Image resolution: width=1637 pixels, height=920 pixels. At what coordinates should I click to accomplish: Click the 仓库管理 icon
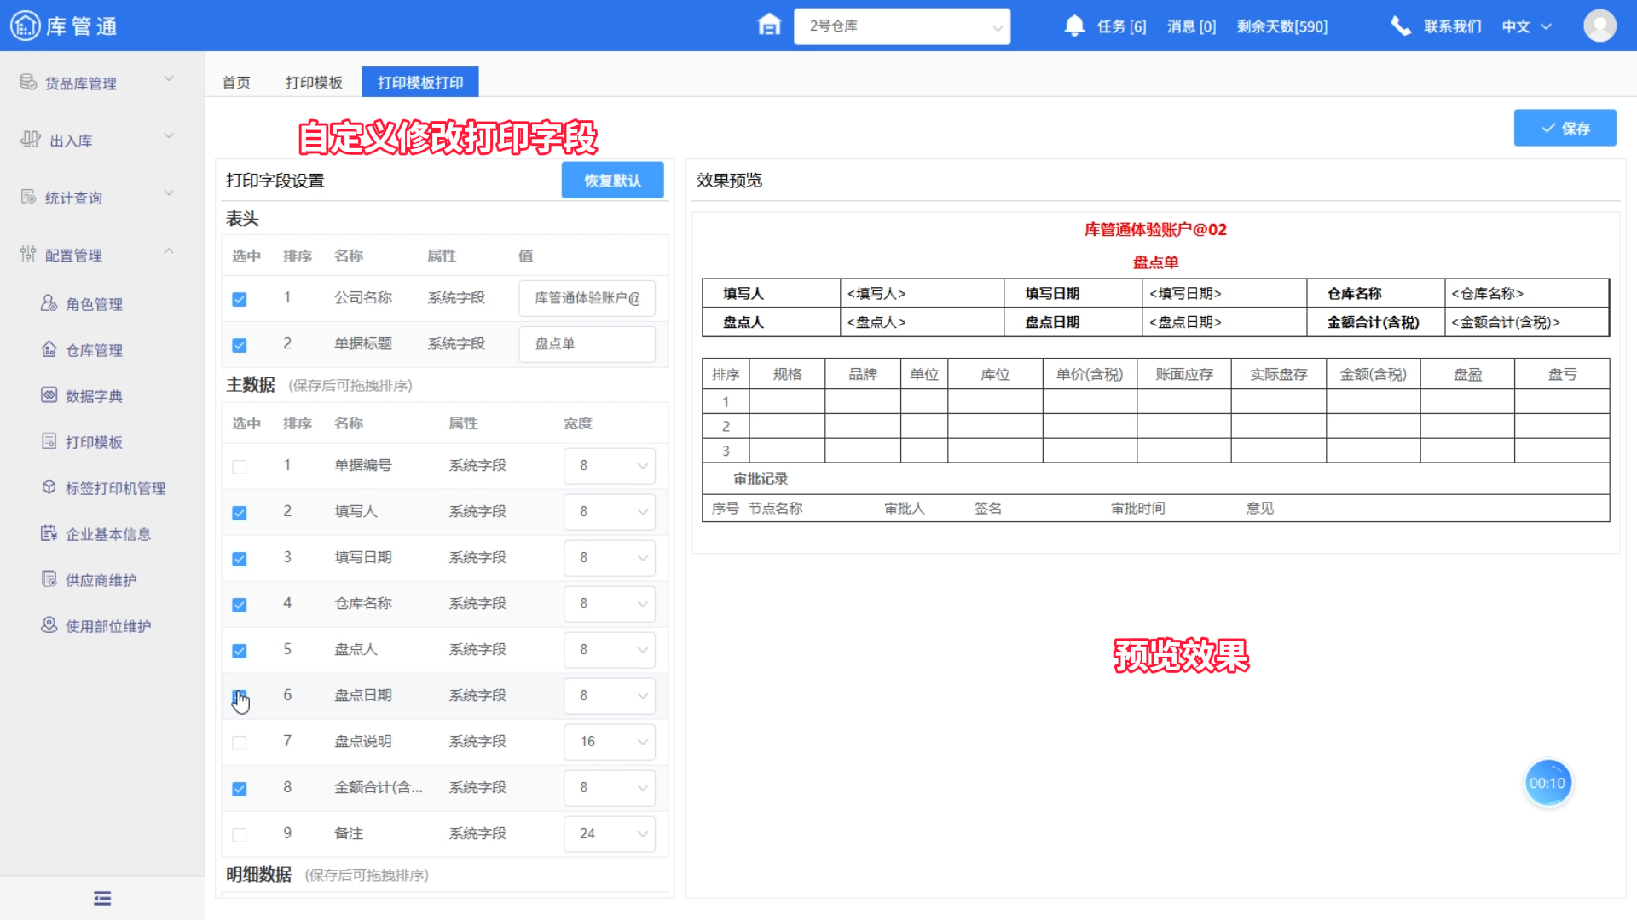pyautogui.click(x=49, y=349)
